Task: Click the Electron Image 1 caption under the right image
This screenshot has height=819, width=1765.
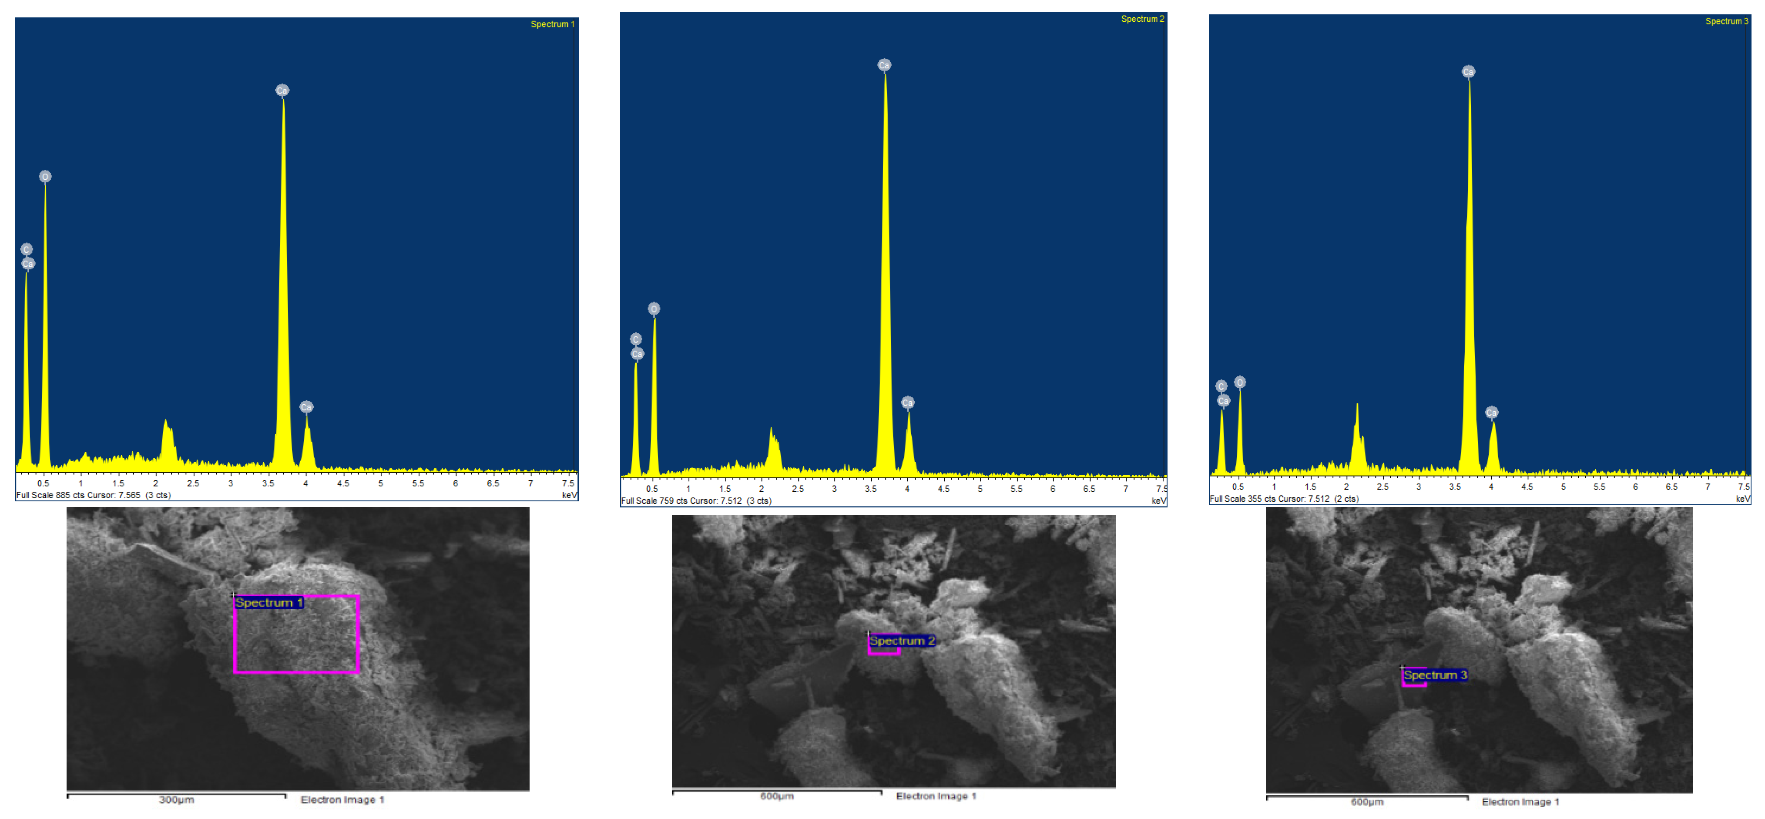Action: 1520,801
